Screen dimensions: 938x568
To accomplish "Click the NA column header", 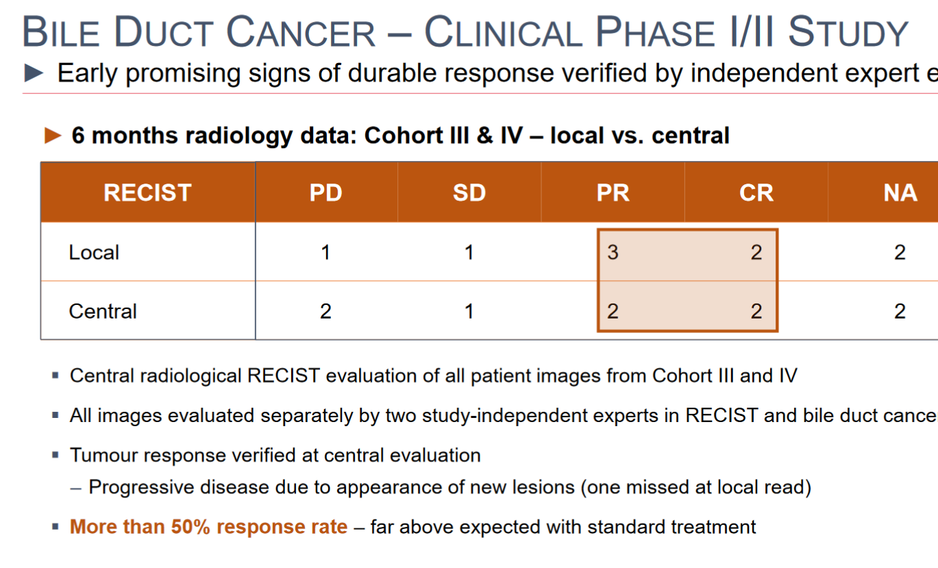I will point(900,193).
